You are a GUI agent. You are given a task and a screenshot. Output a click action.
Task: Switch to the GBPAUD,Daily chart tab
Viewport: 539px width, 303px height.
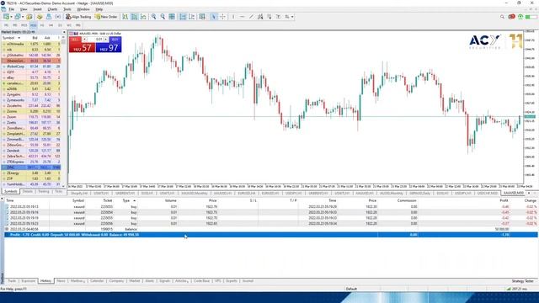pos(419,194)
